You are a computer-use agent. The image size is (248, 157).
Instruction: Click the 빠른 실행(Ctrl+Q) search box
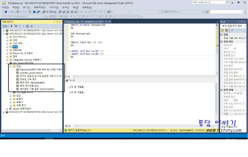tap(210, 2)
